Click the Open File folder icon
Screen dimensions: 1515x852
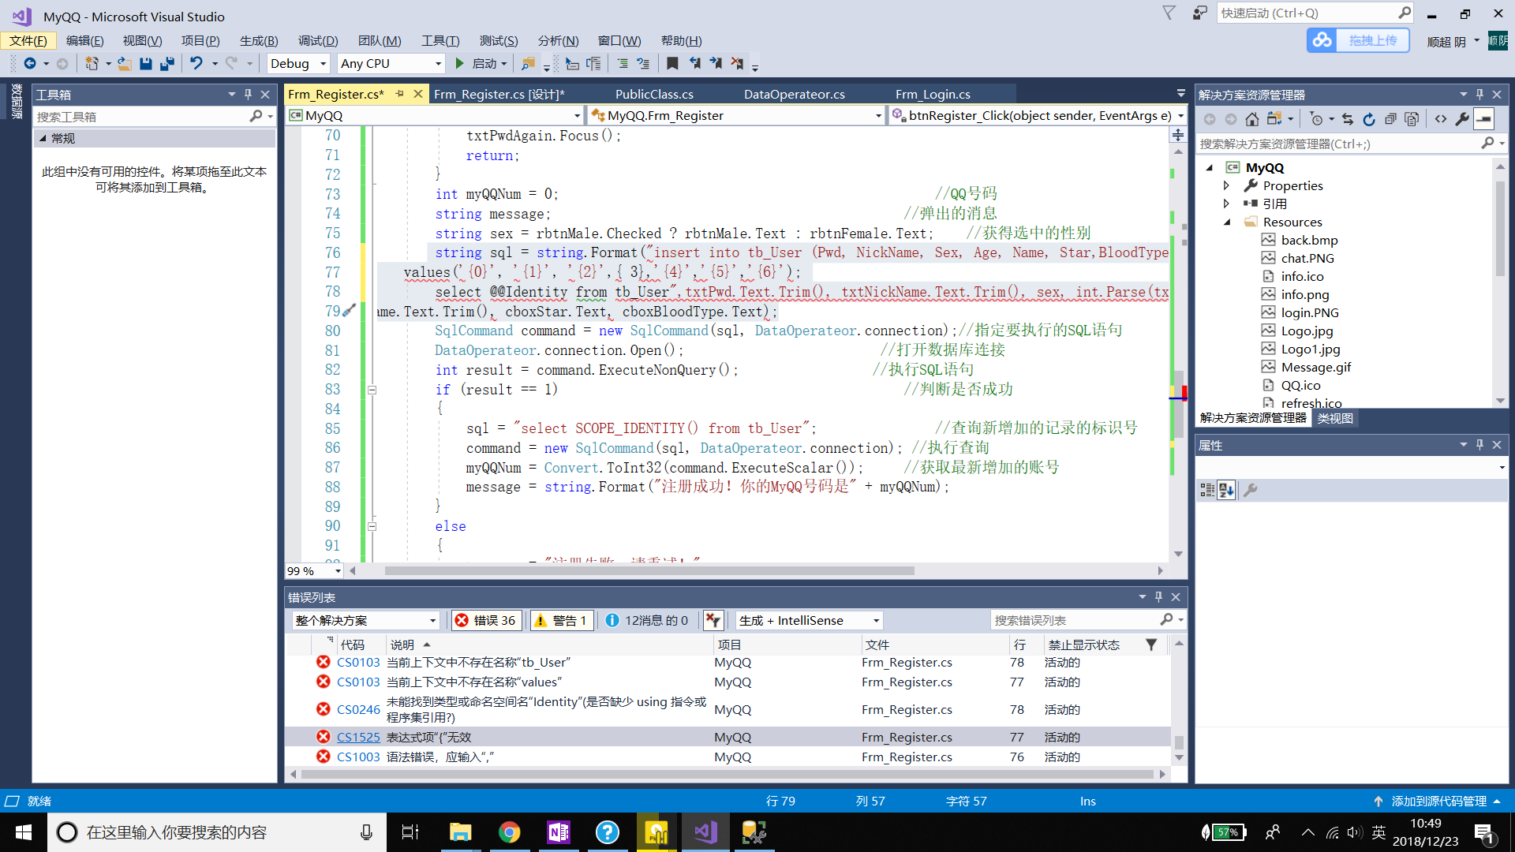(x=125, y=64)
